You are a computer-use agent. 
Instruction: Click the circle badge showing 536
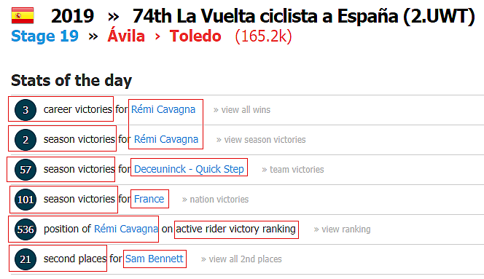click(x=26, y=229)
